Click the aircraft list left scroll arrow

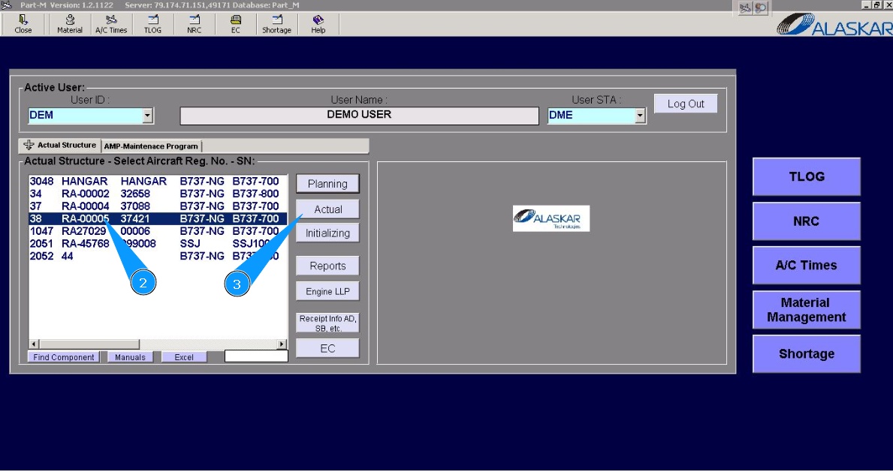(x=34, y=344)
